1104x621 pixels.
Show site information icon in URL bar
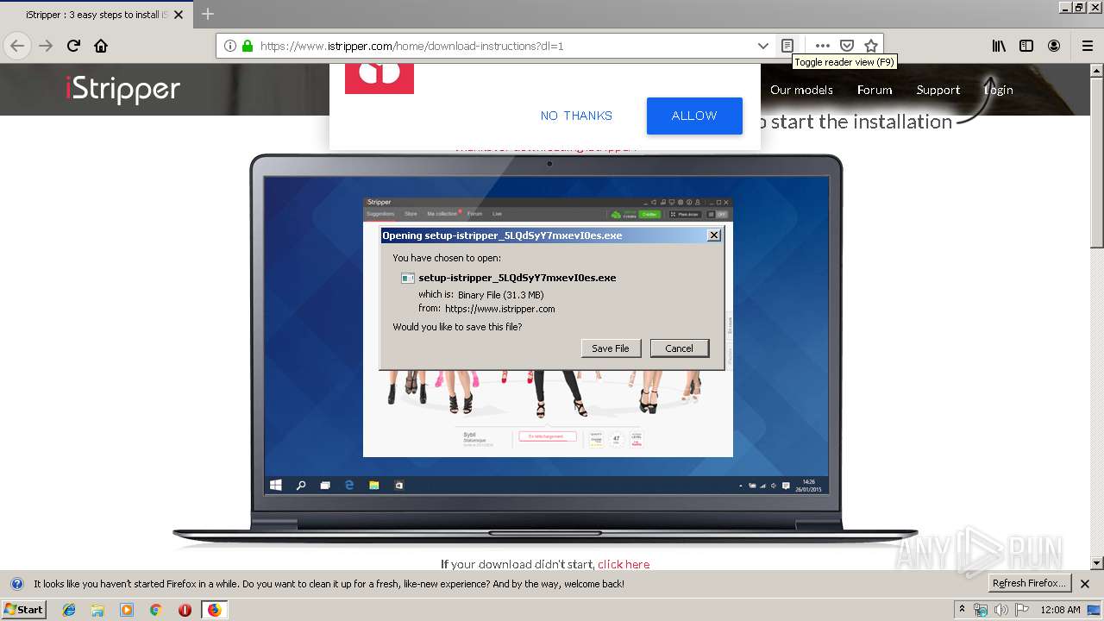(x=230, y=46)
